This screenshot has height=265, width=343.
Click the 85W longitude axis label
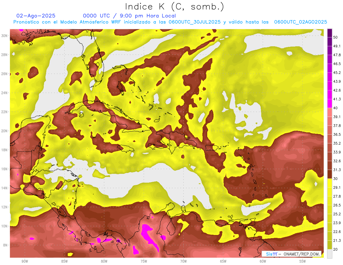pos(64,261)
